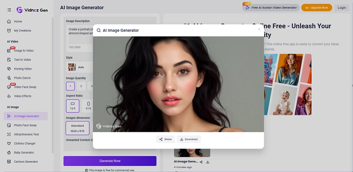Click the Attractiveness Test icon
Image resolution: width=353 pixels, height=172 pixels.
coord(9,135)
